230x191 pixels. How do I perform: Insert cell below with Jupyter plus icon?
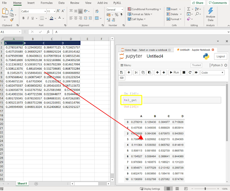[129, 72]
